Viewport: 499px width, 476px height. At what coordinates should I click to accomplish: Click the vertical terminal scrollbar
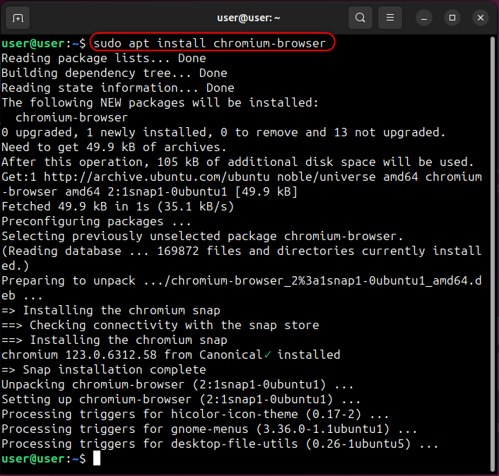point(493,254)
